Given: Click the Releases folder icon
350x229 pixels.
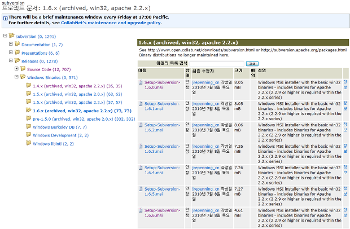Looking at the screenshot, I should click(x=17, y=60).
